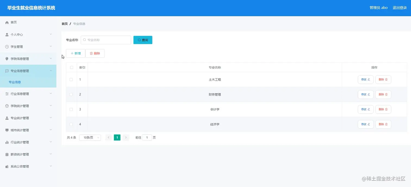Check the box for row 经济学

(x=71, y=124)
